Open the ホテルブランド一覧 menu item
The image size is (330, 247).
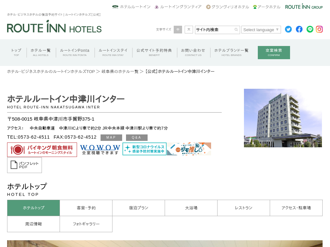pos(231,52)
